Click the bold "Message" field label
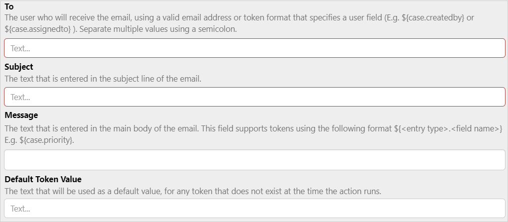The height and width of the screenshot is (222, 508). (x=21, y=115)
